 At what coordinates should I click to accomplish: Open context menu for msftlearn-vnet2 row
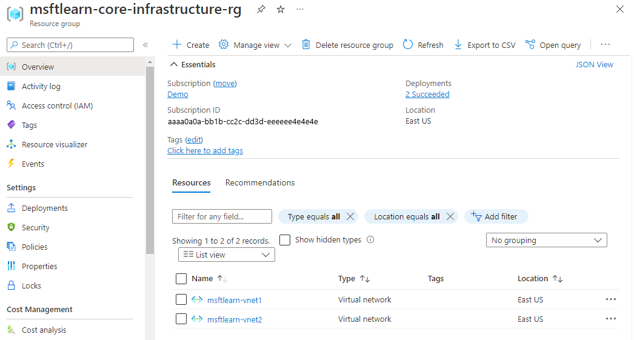(x=610, y=318)
